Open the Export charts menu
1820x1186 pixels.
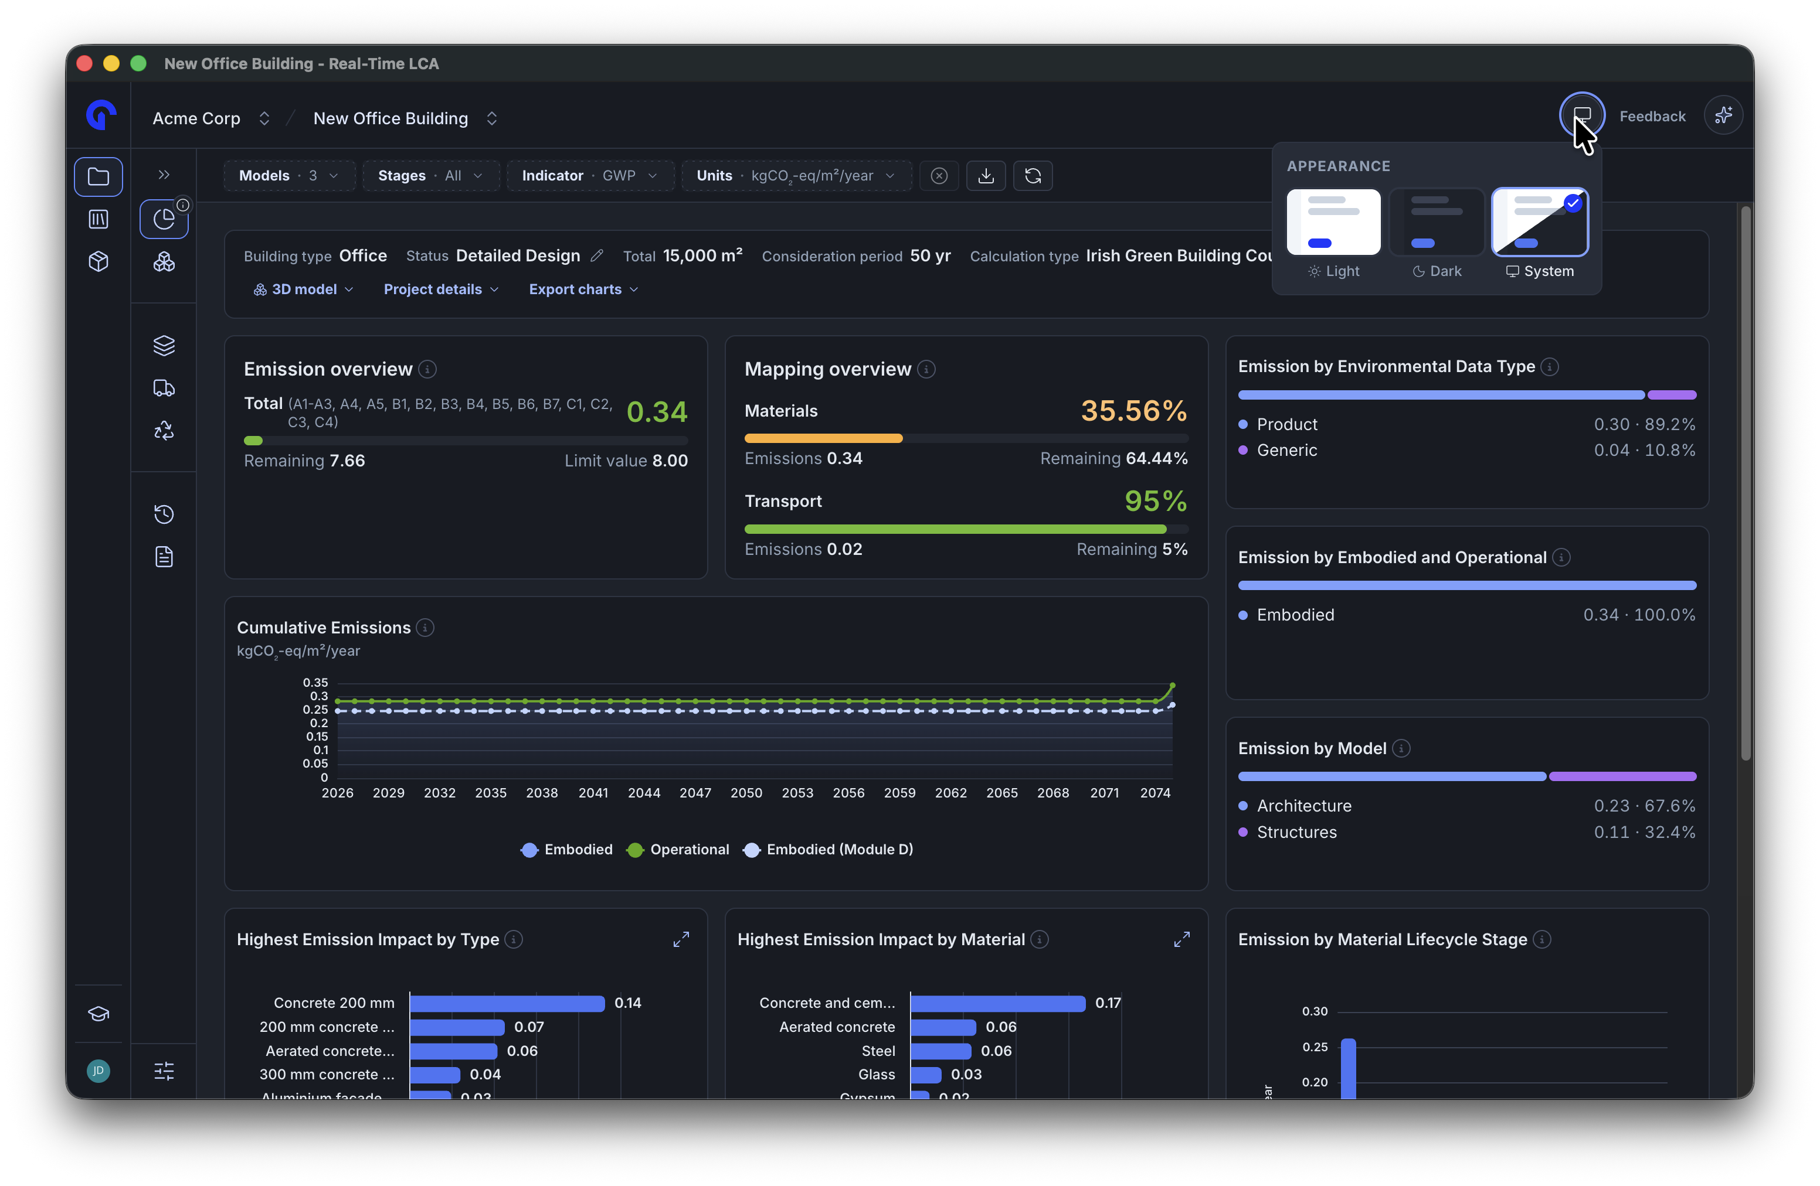click(x=583, y=289)
